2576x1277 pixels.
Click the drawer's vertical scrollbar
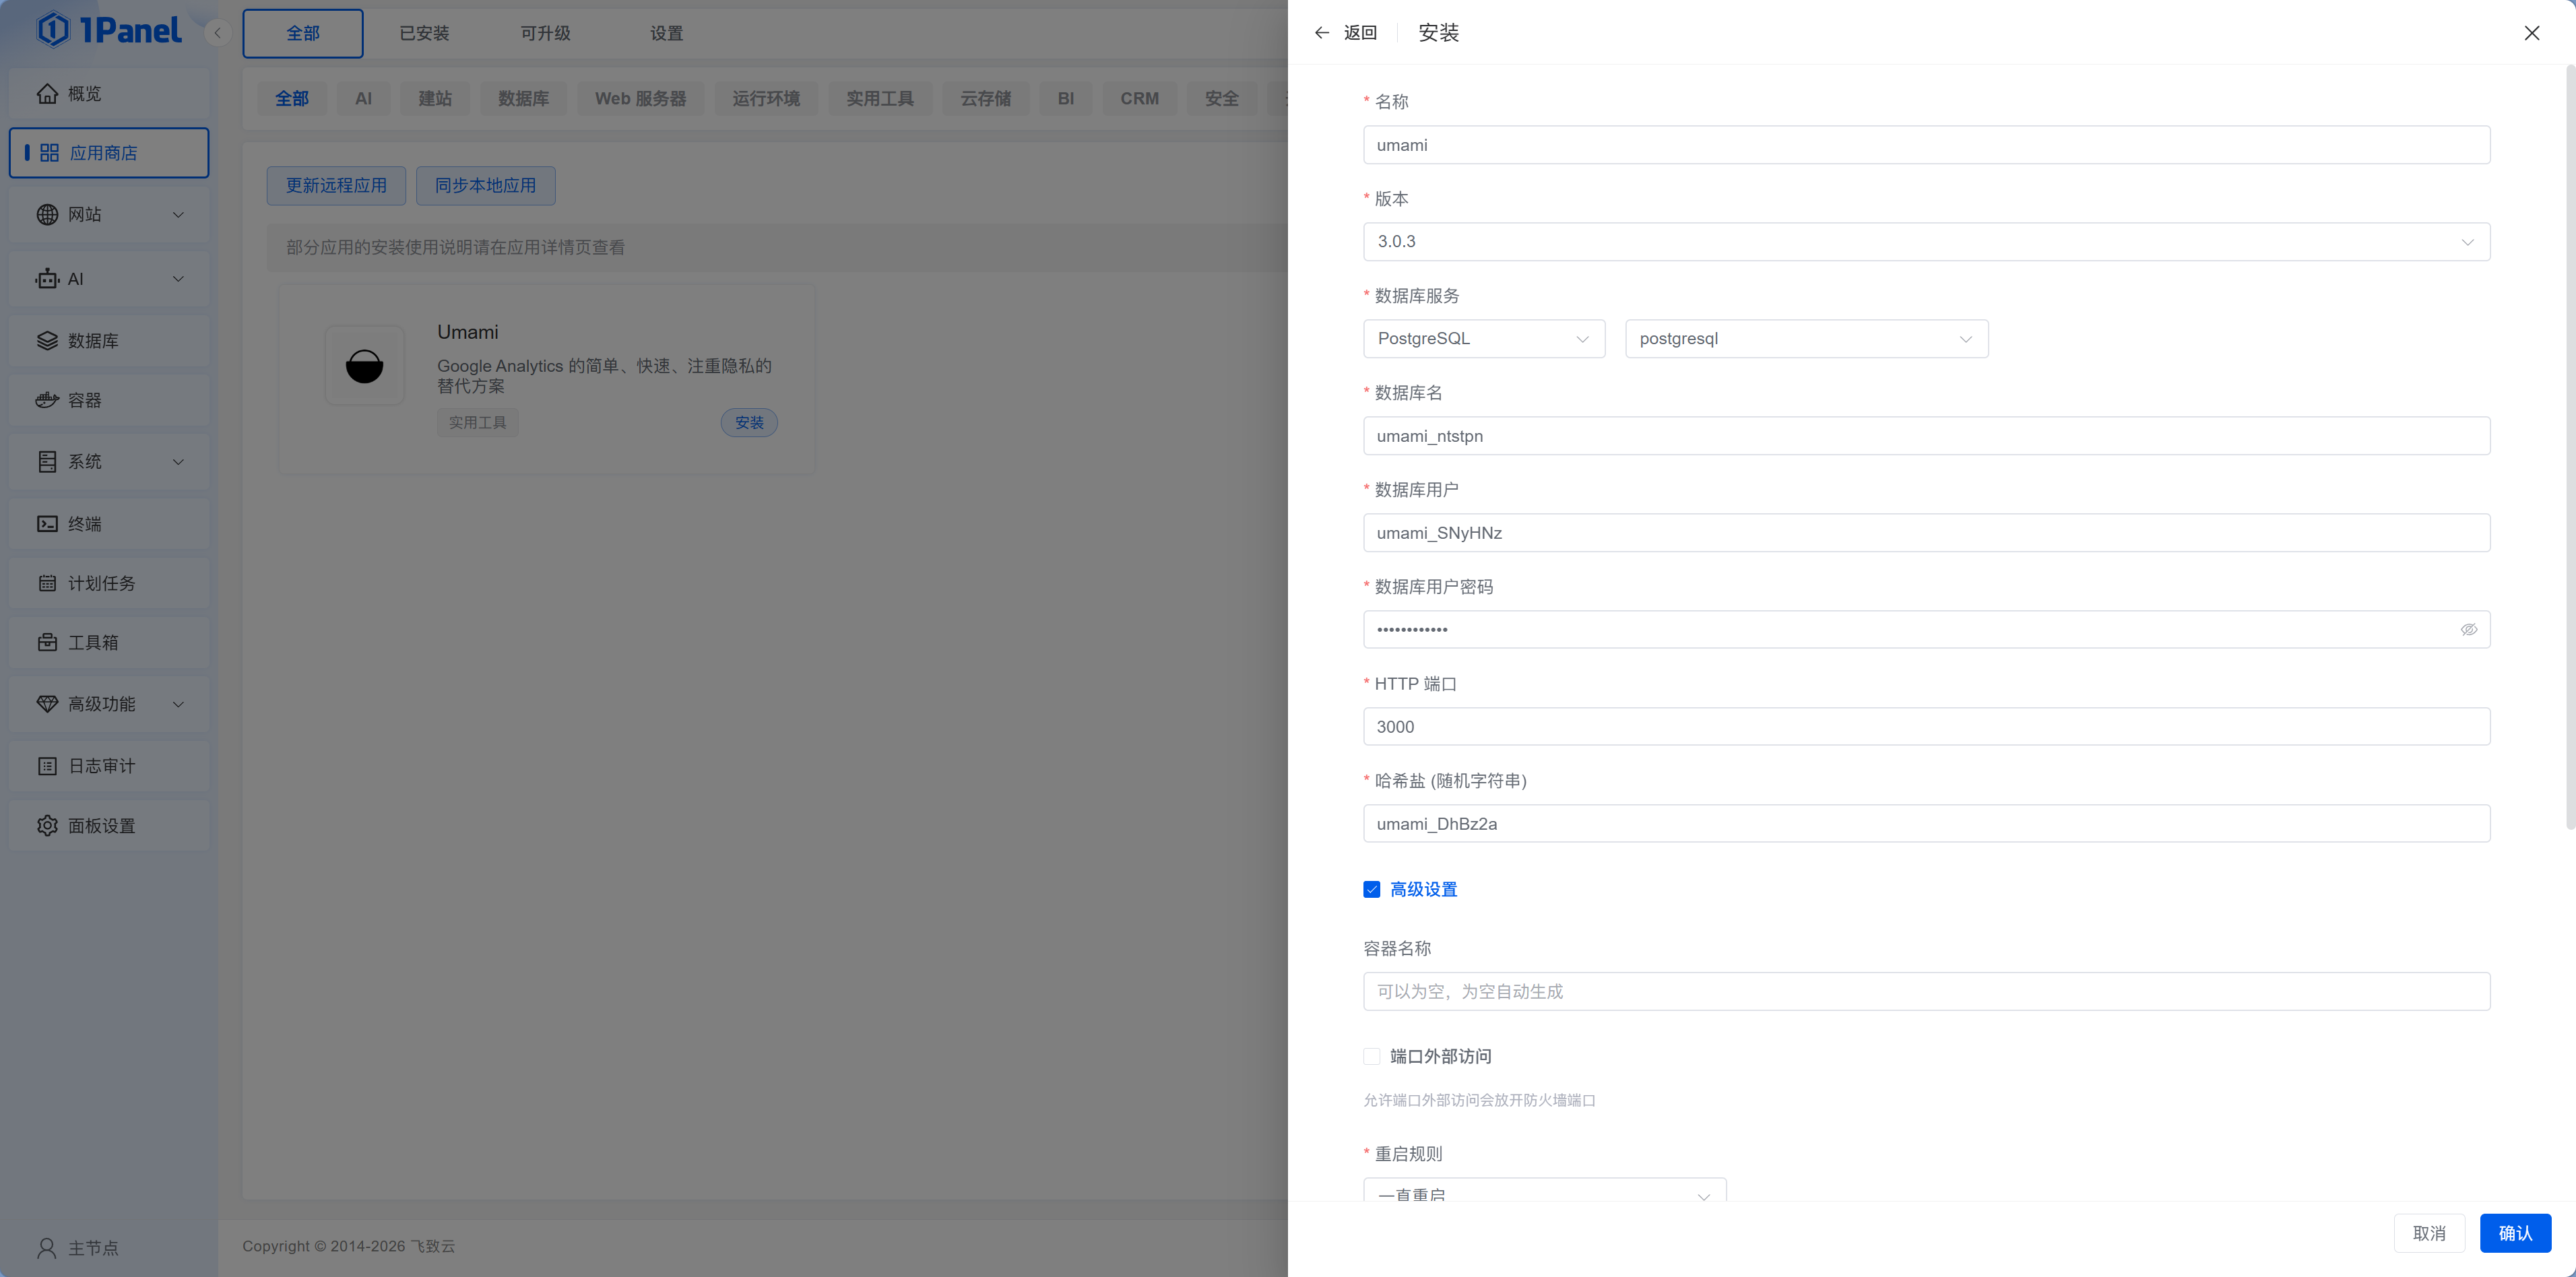(2569, 450)
